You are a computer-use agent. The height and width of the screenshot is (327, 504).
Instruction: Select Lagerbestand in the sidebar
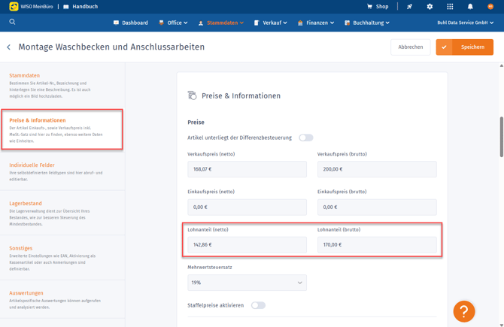click(x=26, y=204)
